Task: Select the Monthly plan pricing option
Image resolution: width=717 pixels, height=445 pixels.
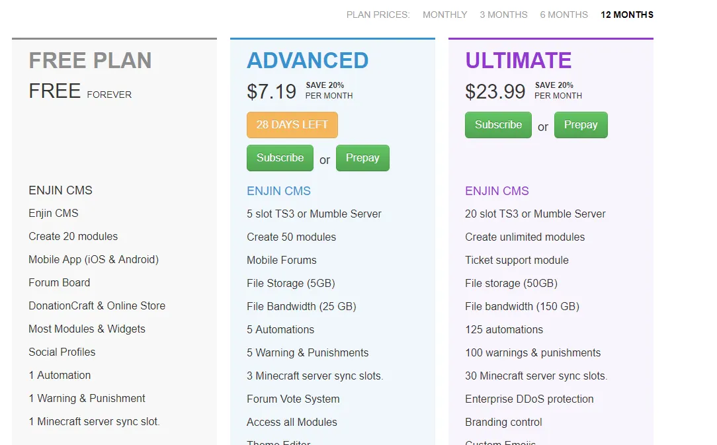Action: pyautogui.click(x=444, y=15)
